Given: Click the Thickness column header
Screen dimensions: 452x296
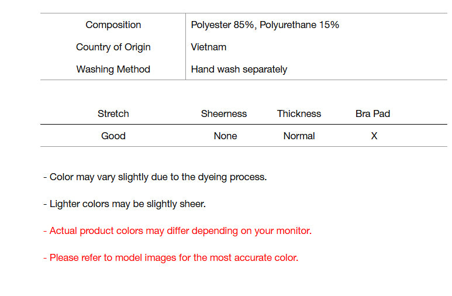Looking at the screenshot, I should click(x=299, y=113).
